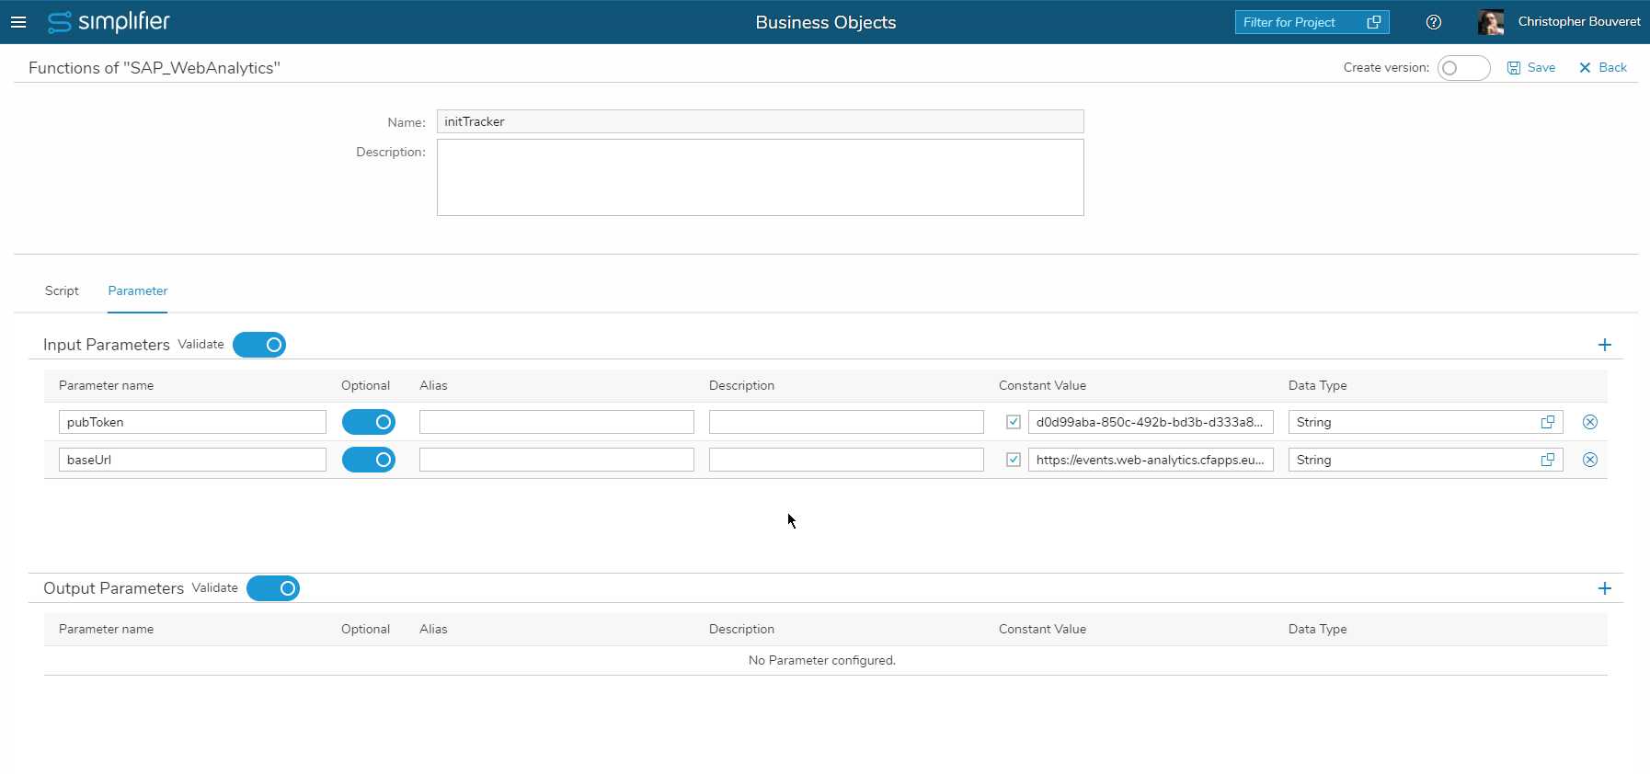Click Input Parameters 'Parameter name' column header
Screen dimensions: 1650x774
[x=106, y=385]
